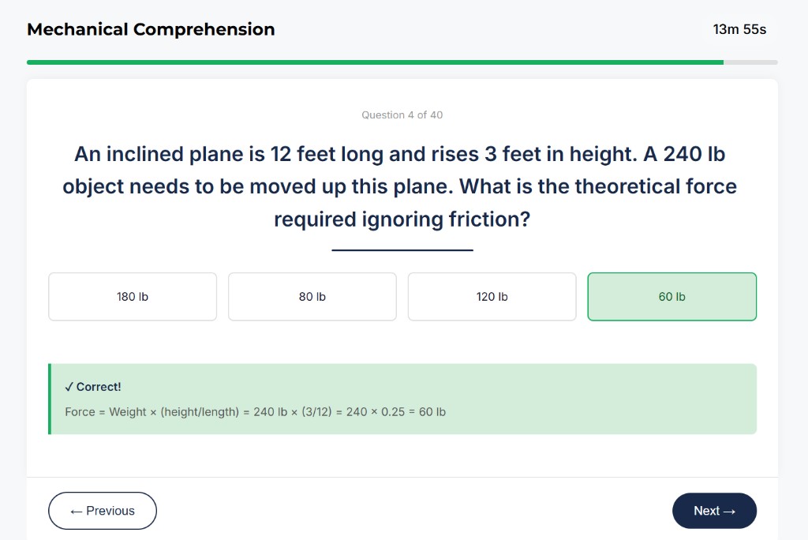
Task: Click the left arrow inside Previous button
Action: pyautogui.click(x=77, y=511)
